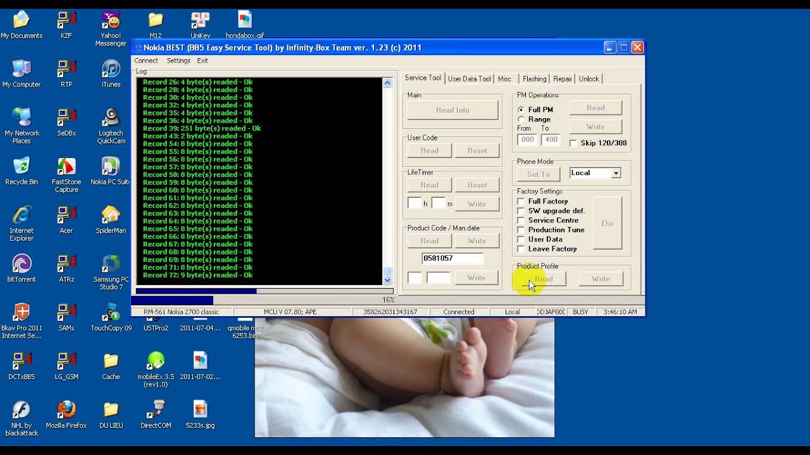Launch the RTP desktop shortcut
Viewport: 810px width, 455px height.
66,73
